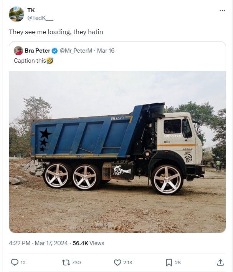233x272 pixels.
Task: Click the TK display name
Action: (31, 10)
